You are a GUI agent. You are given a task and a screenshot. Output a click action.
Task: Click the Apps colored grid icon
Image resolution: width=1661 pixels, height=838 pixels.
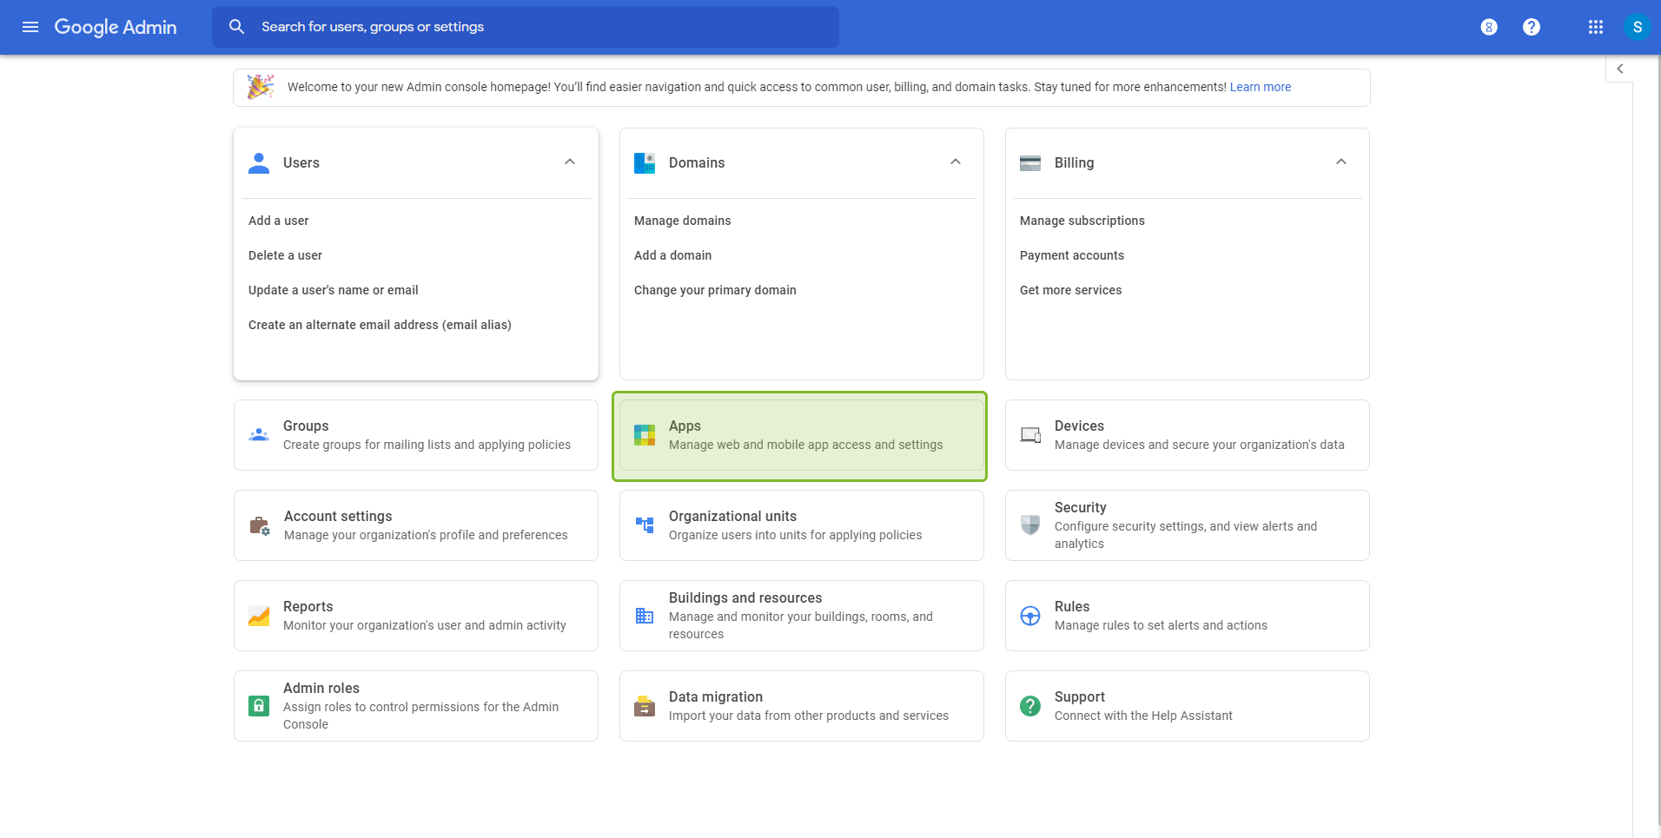click(x=645, y=435)
